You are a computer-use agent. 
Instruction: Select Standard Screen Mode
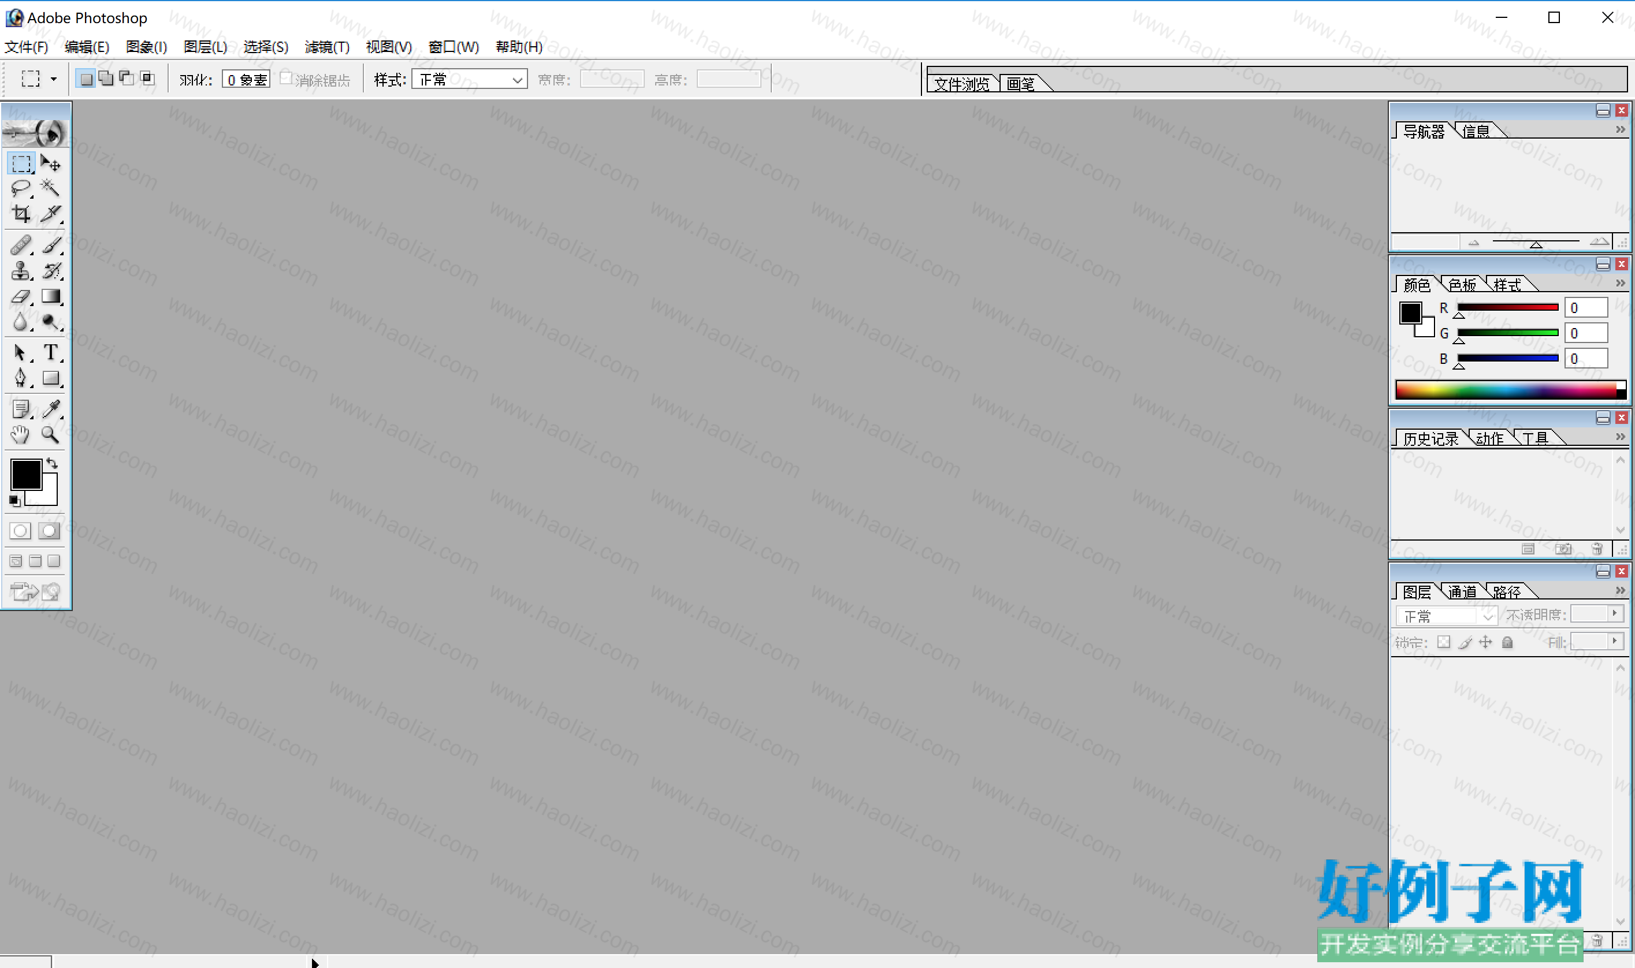tap(16, 561)
